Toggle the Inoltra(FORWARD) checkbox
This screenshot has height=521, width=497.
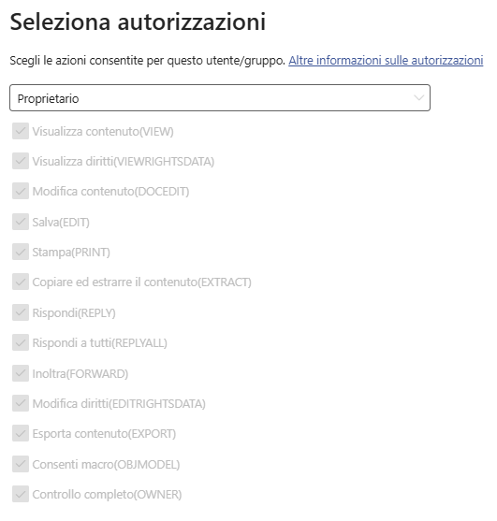[x=21, y=373]
